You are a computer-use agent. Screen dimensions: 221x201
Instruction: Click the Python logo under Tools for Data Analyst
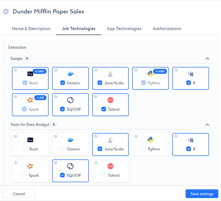(151, 140)
